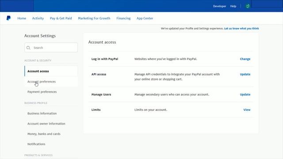Viewport: 283px width, 159px height.
Task: Open Account preferences in sidebar
Action: (x=51, y=81)
